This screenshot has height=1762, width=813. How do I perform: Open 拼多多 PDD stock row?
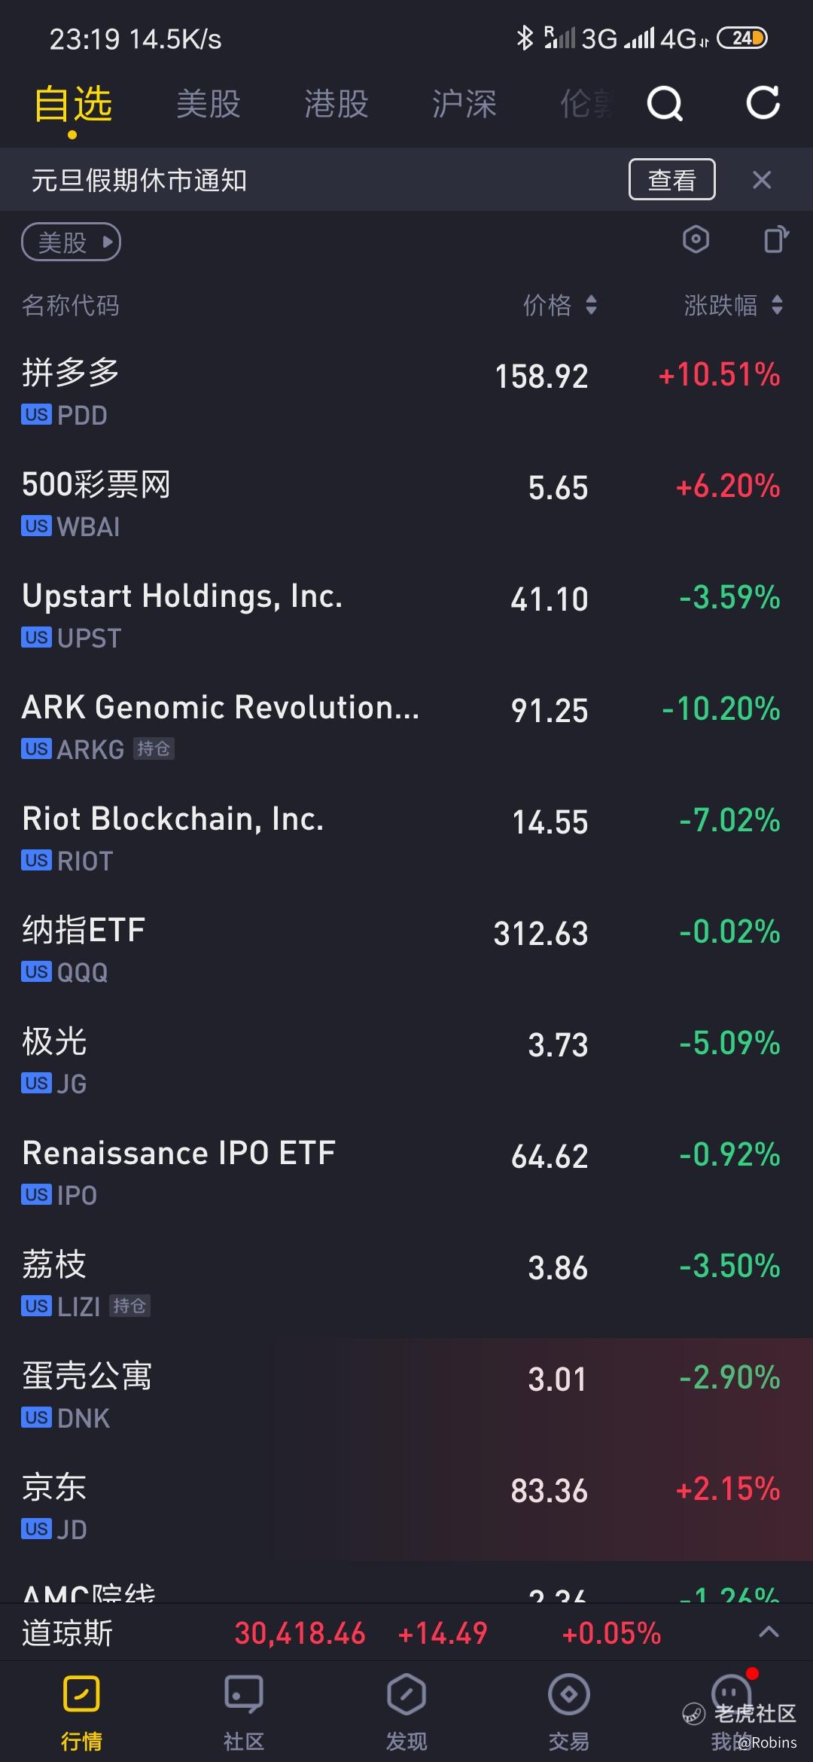click(406, 392)
